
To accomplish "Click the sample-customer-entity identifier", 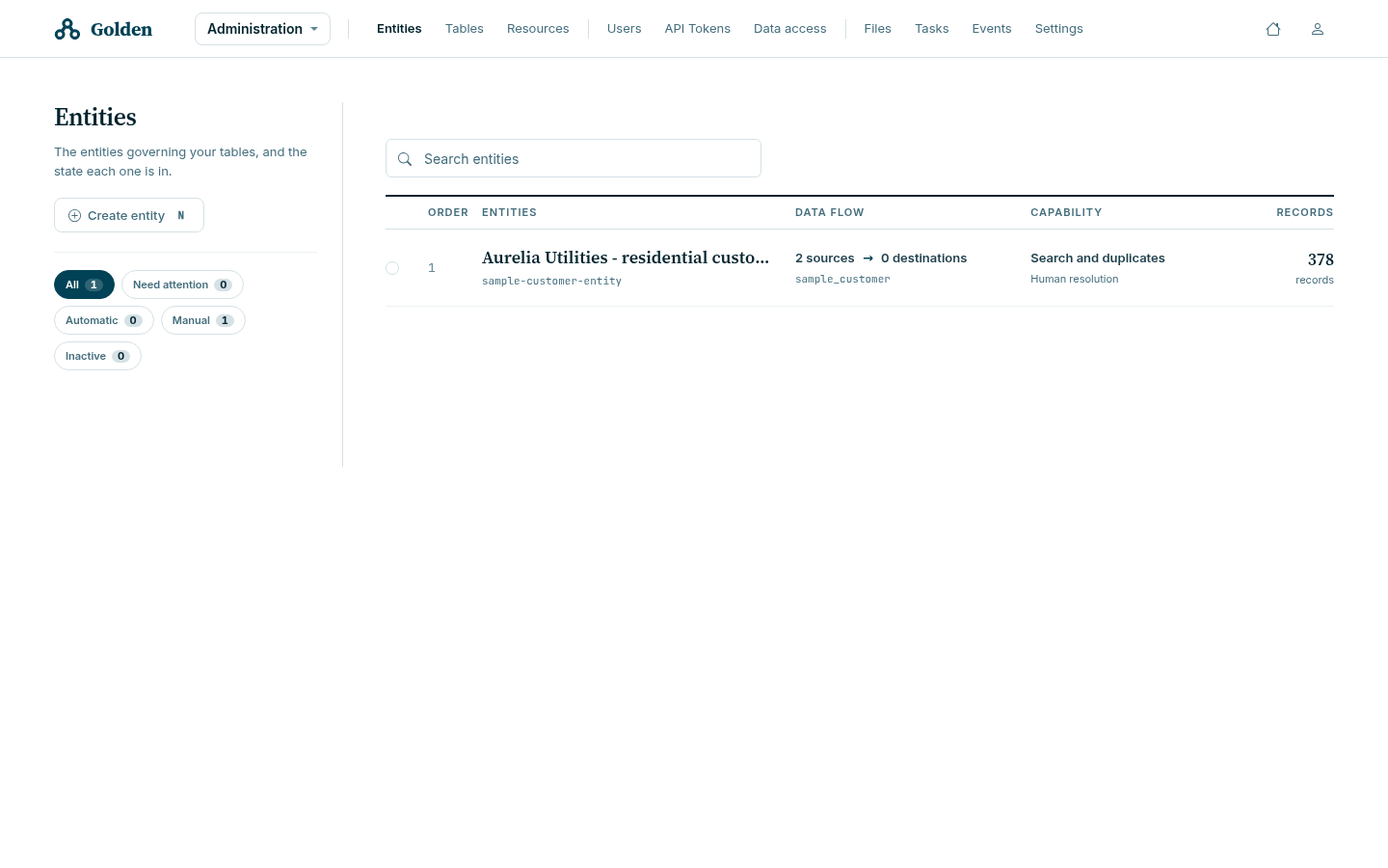I will tap(551, 282).
